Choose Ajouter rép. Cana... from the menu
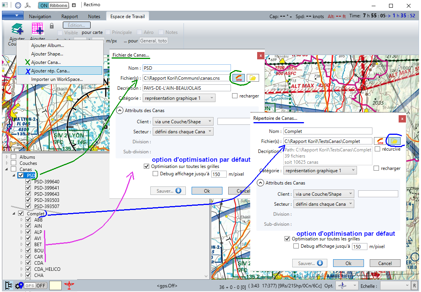This screenshot has width=421, height=292. [60, 71]
